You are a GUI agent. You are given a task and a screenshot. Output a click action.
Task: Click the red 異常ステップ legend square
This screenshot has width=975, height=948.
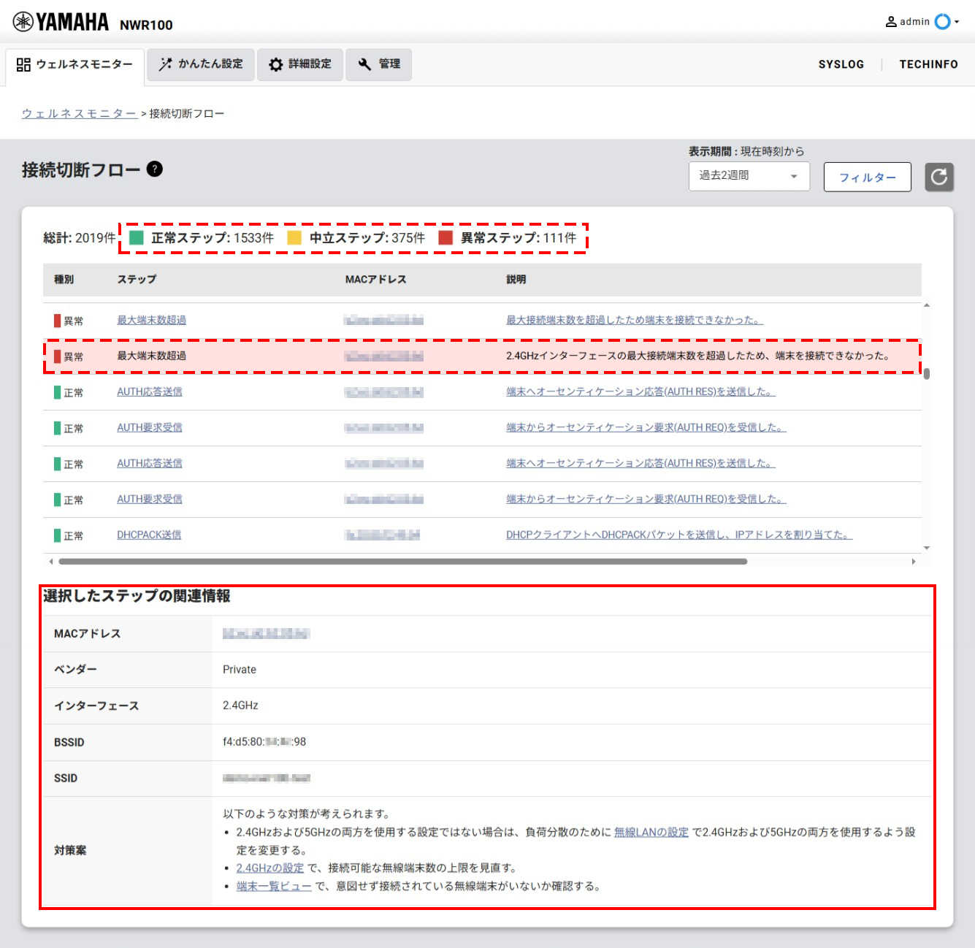coord(446,238)
